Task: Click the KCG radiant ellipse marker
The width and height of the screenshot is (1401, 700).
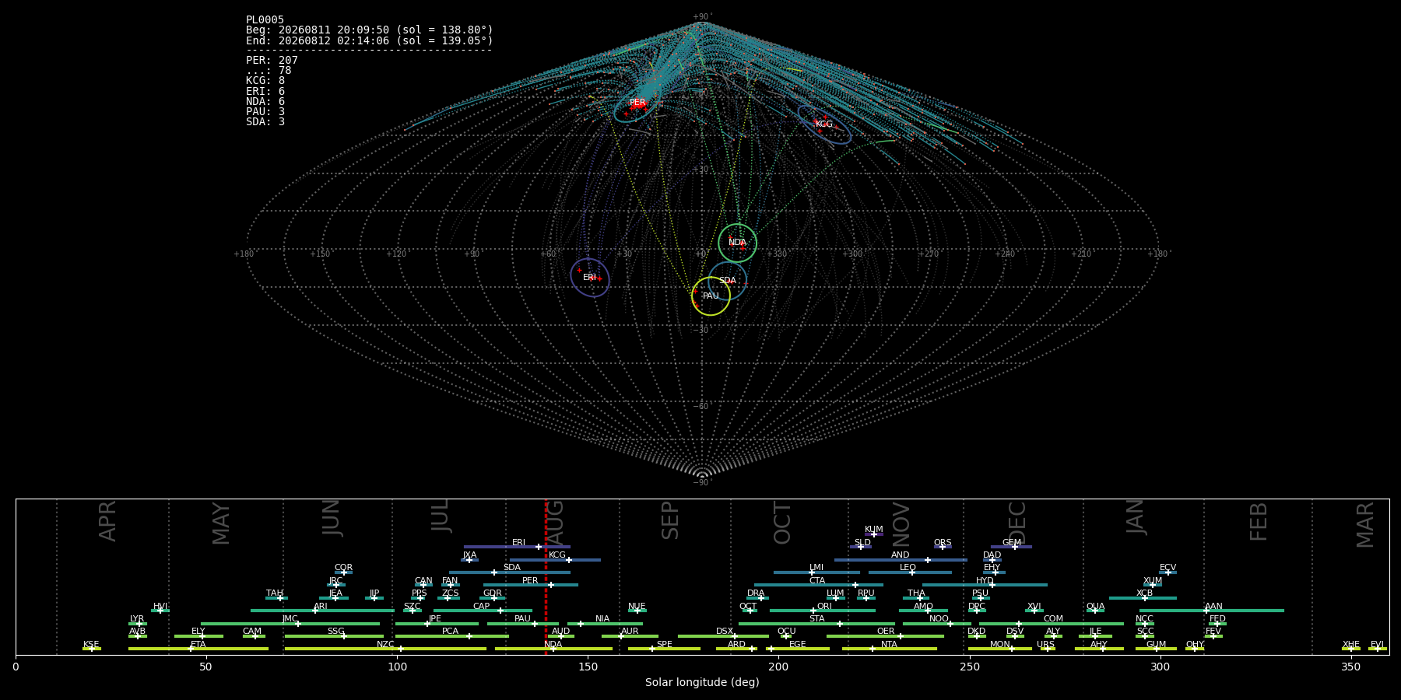Action: pyautogui.click(x=824, y=124)
